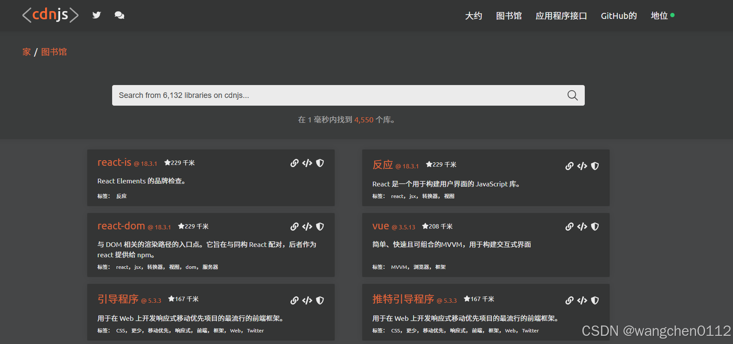The image size is (733, 344).
Task: Copy script tag icon for 反应 card
Action: click(x=582, y=166)
